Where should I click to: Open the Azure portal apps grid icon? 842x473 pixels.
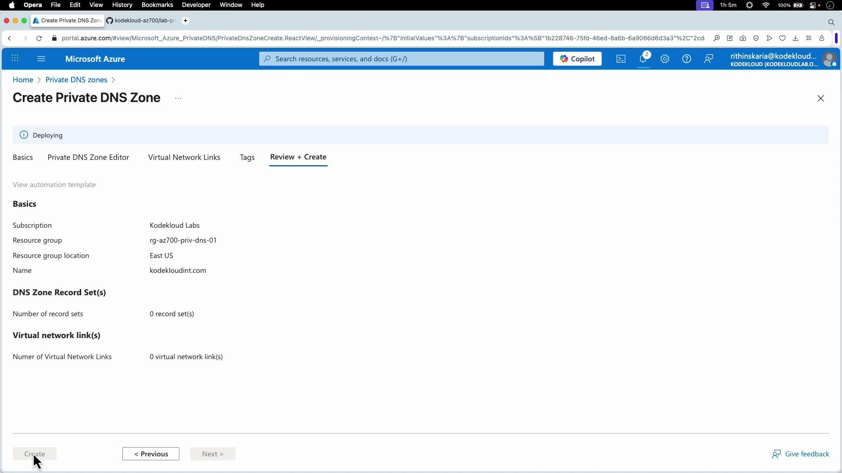click(x=15, y=58)
